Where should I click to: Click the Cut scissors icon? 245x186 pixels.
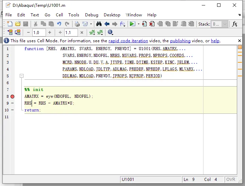coord(36,24)
